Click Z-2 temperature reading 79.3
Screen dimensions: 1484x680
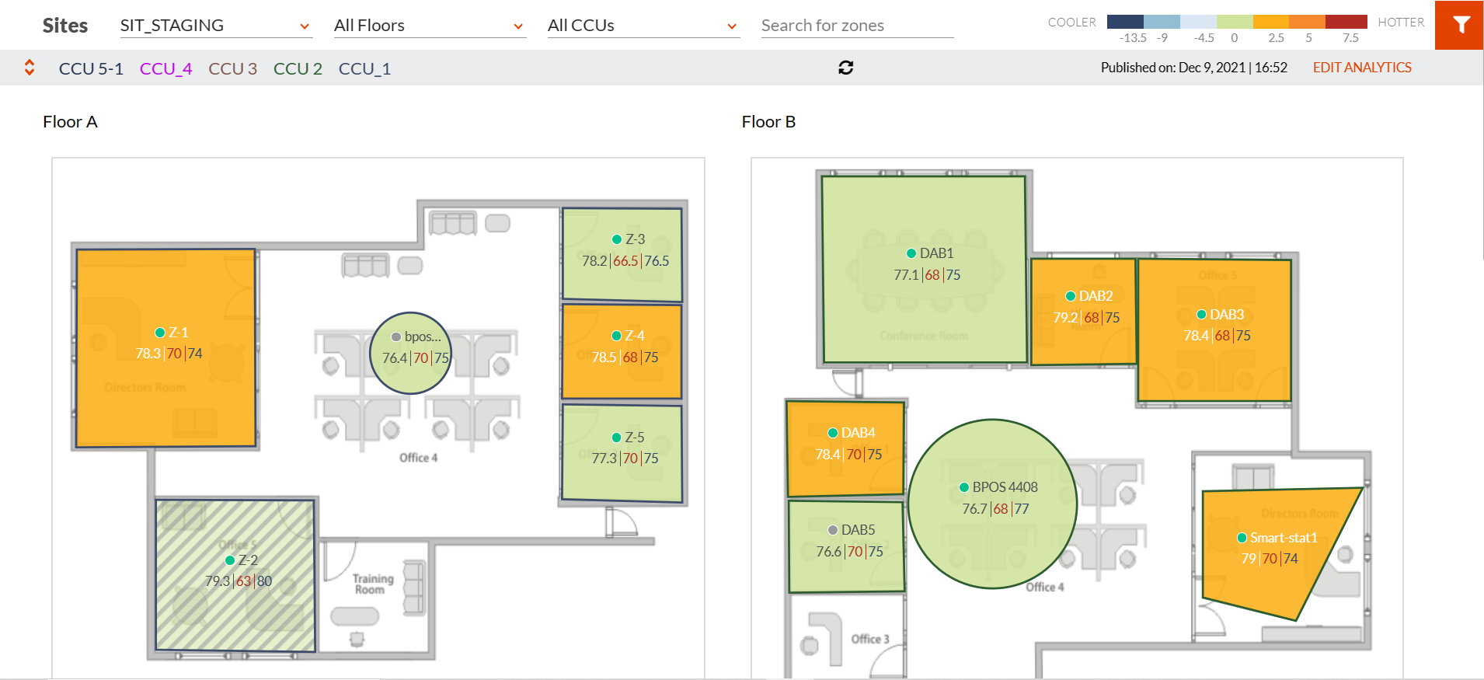[x=218, y=581]
